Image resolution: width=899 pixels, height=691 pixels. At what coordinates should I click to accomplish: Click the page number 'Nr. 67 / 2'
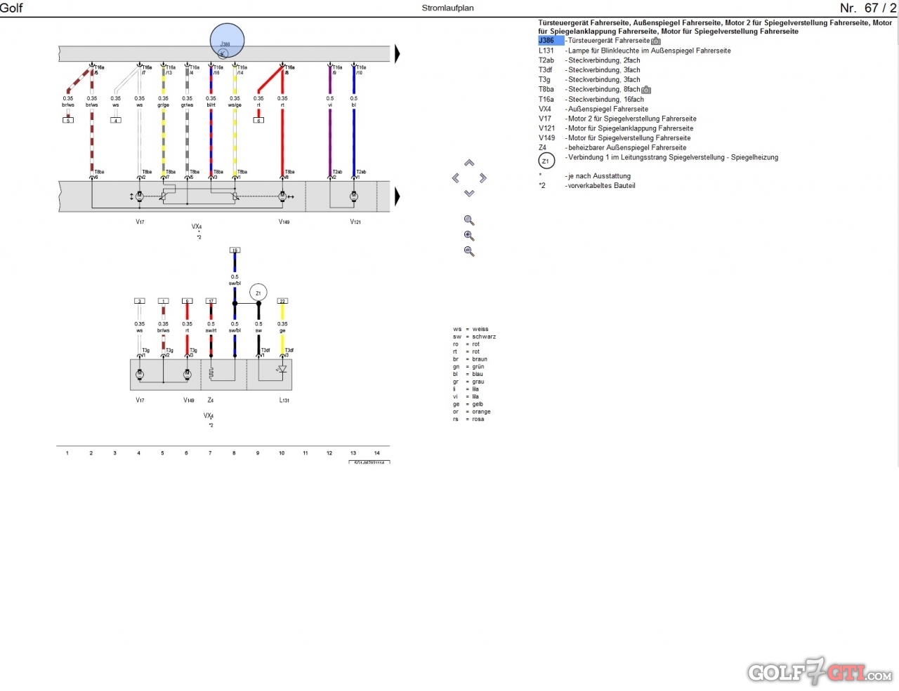pyautogui.click(x=868, y=8)
